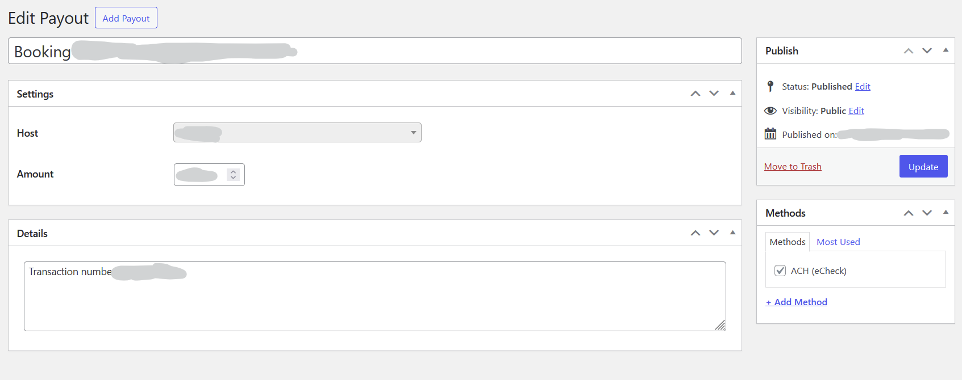
Task: Open the Host dropdown
Action: [297, 133]
